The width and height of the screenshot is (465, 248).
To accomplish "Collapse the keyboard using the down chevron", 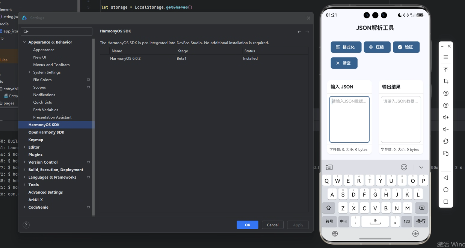I will 421,167.
